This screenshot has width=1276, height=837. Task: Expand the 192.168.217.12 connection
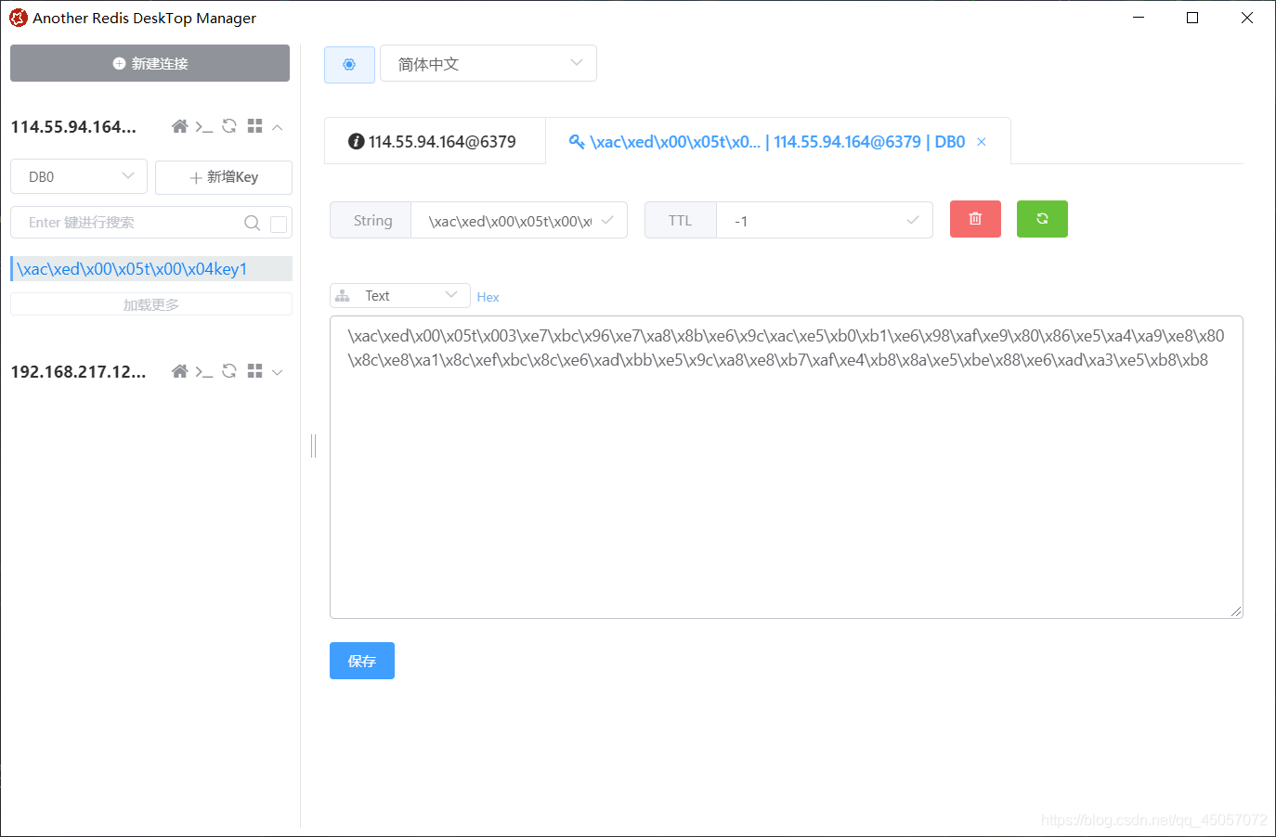[277, 372]
